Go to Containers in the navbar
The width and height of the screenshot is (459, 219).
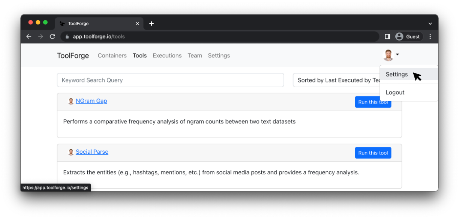(112, 55)
